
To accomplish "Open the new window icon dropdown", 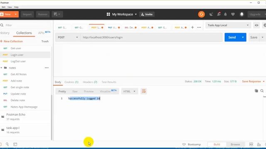I will click(x=57, y=14).
